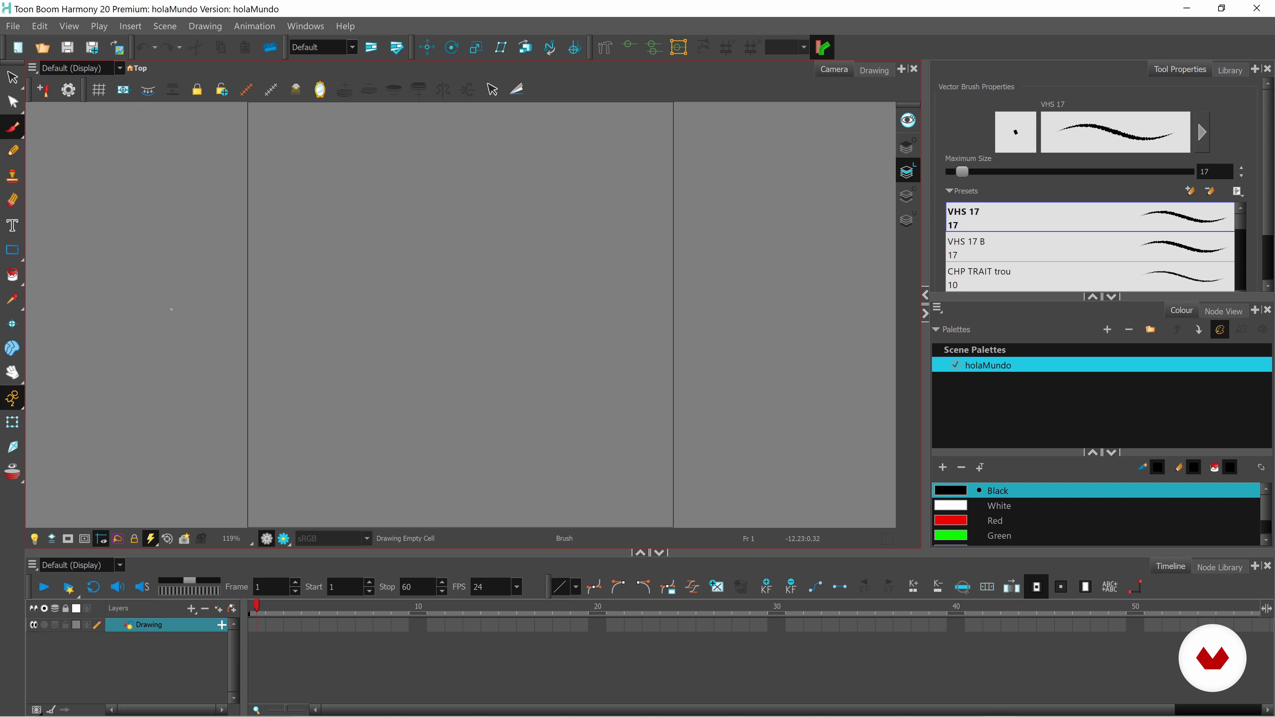1275x717 pixels.
Task: Click the Delete Keyframe KF minus icon
Action: click(x=791, y=586)
